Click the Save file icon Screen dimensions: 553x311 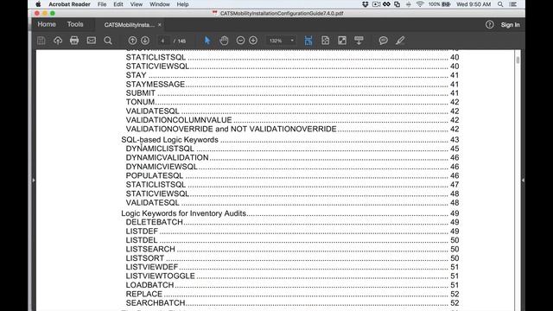(x=41, y=41)
